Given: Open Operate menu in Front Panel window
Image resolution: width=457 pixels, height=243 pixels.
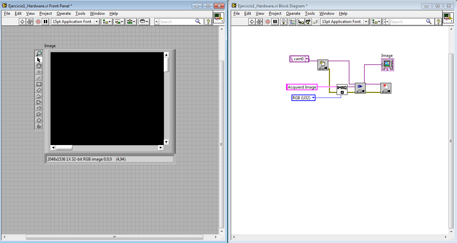Looking at the screenshot, I should click(x=64, y=13).
